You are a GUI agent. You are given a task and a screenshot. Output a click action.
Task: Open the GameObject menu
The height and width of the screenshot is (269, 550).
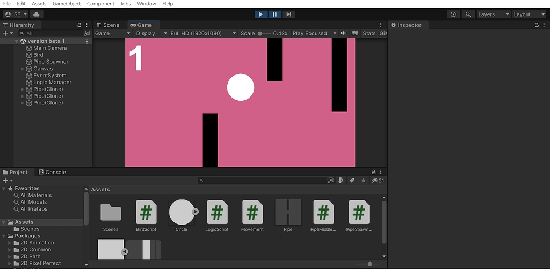pos(67,4)
